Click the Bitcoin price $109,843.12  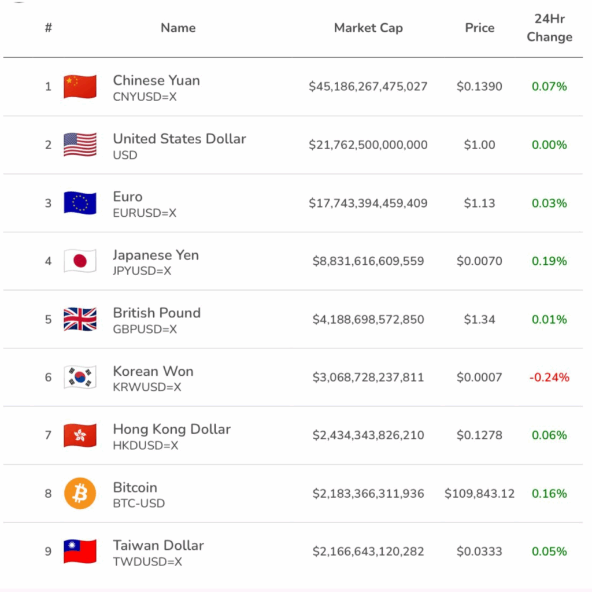[479, 494]
